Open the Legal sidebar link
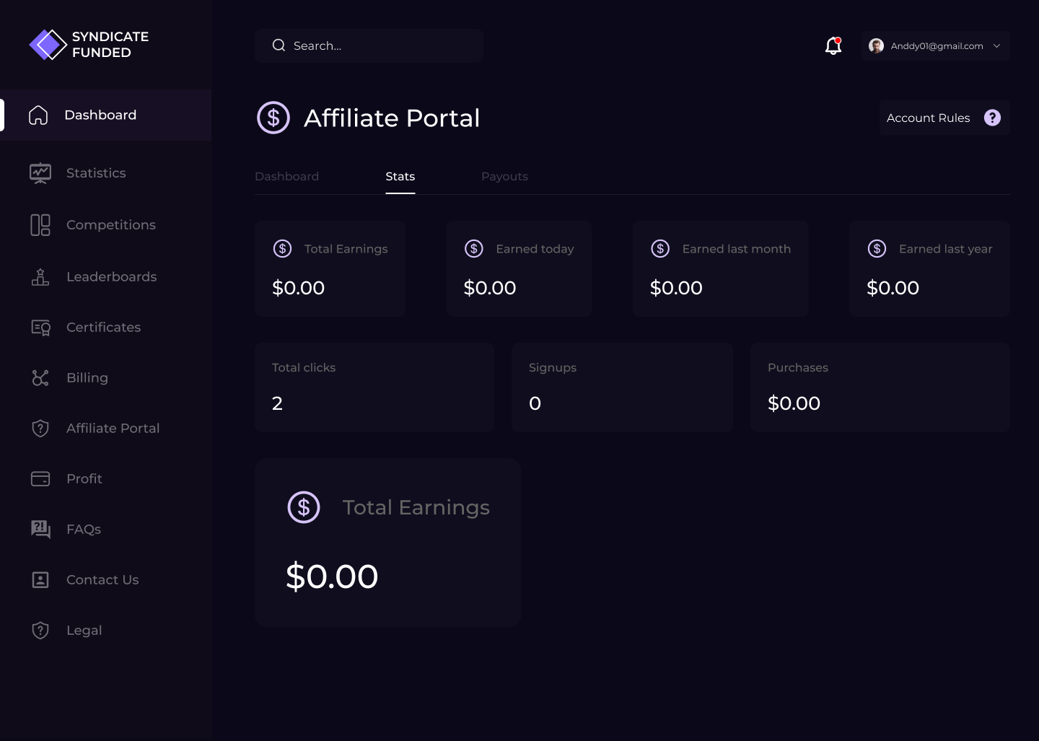1039x741 pixels. (84, 631)
